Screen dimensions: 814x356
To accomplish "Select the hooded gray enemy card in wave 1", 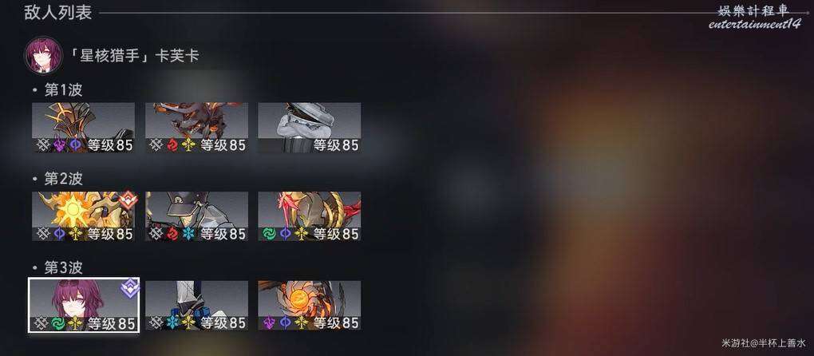I will coord(310,128).
